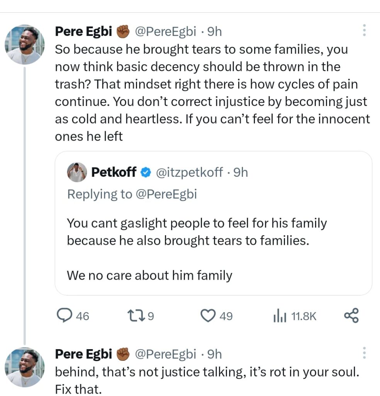Click @PereEgbi in the Replying to line
The image size is (380, 396).
[x=166, y=194]
